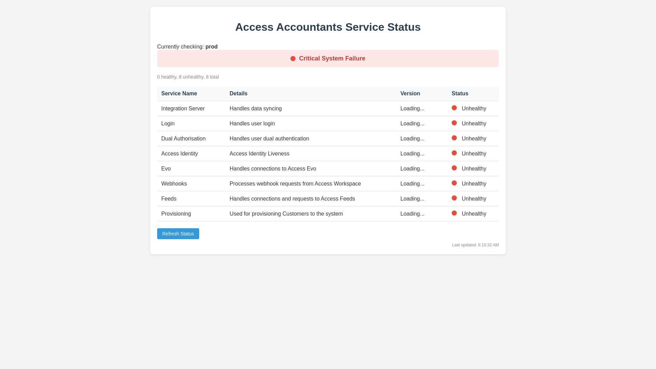Viewport: 656px width, 369px height.
Task: Click red status dot for Provisioning
Action: coord(454,213)
